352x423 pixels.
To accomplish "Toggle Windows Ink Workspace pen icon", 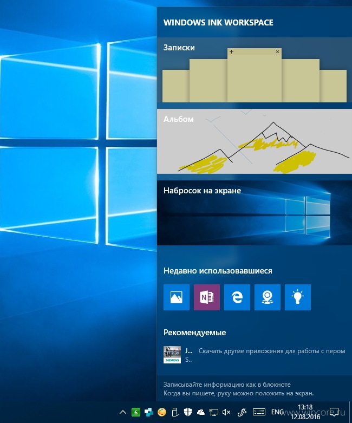I will coord(242,412).
